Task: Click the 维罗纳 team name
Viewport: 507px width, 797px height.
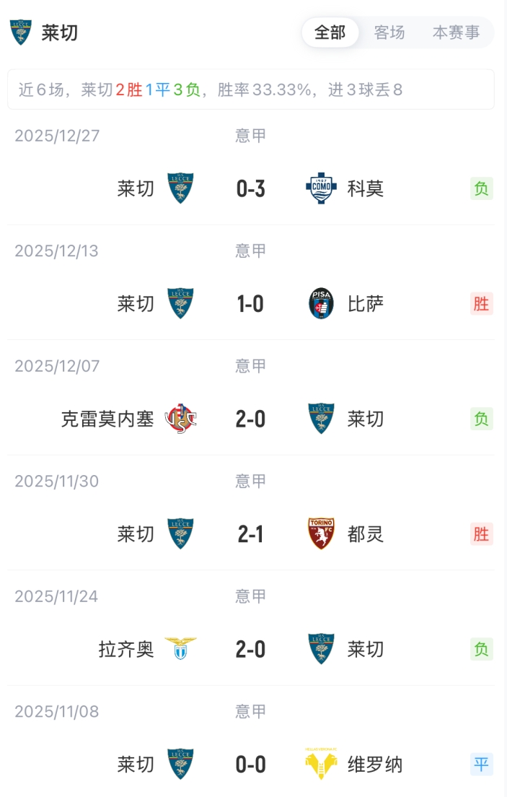Action: (x=375, y=765)
